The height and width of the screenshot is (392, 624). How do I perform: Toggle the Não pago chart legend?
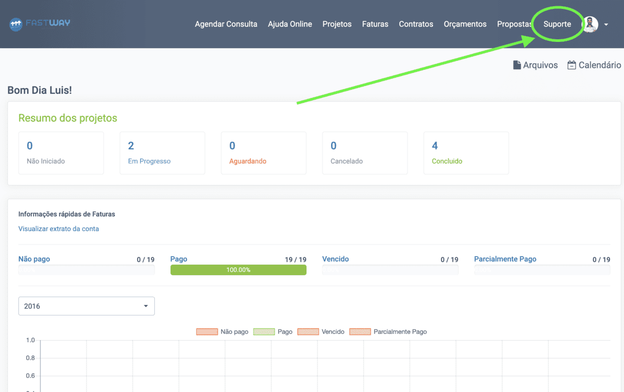[x=221, y=332]
